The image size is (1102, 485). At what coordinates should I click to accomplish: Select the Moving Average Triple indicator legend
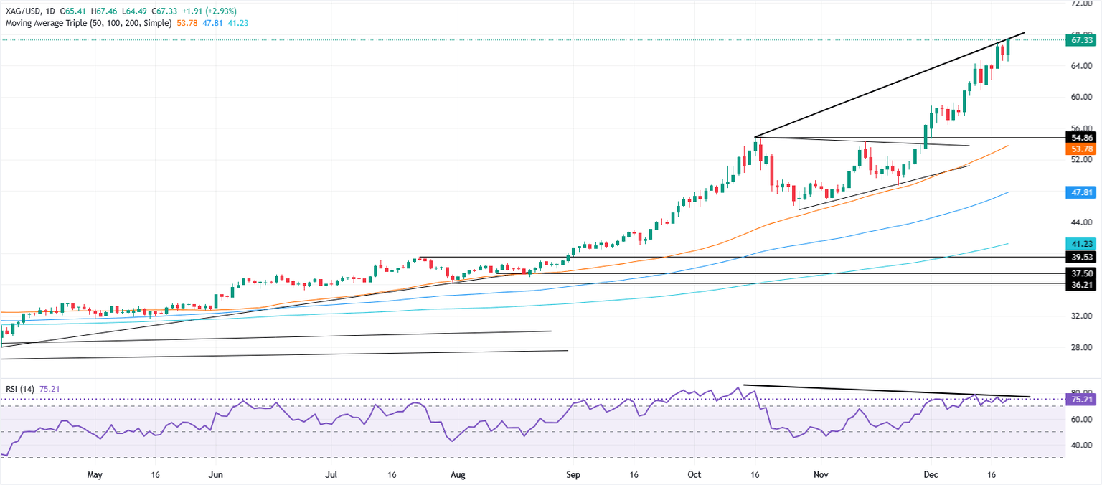[88, 23]
